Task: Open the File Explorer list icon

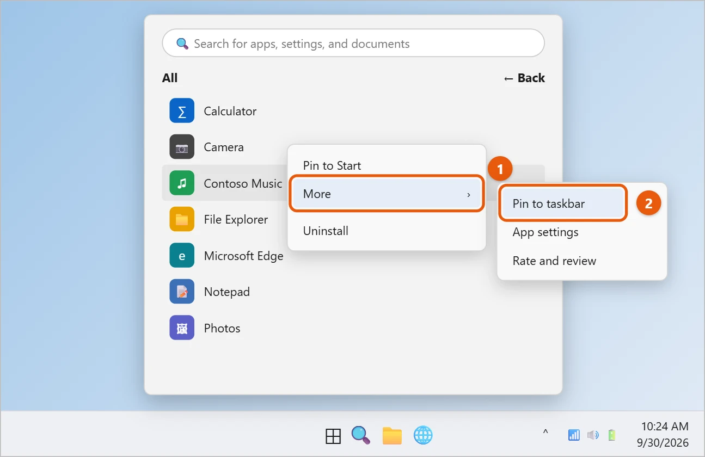Action: tap(182, 219)
